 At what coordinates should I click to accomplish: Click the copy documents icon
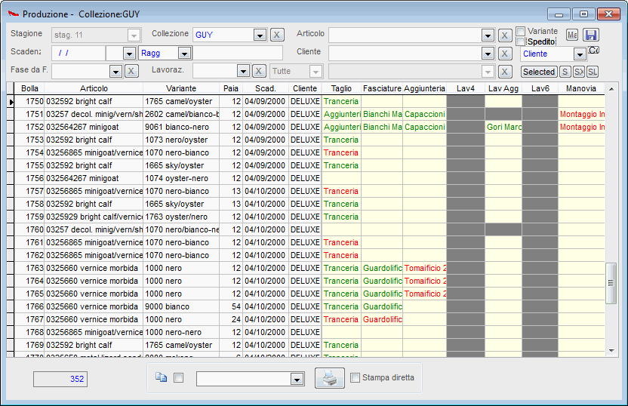(x=161, y=377)
